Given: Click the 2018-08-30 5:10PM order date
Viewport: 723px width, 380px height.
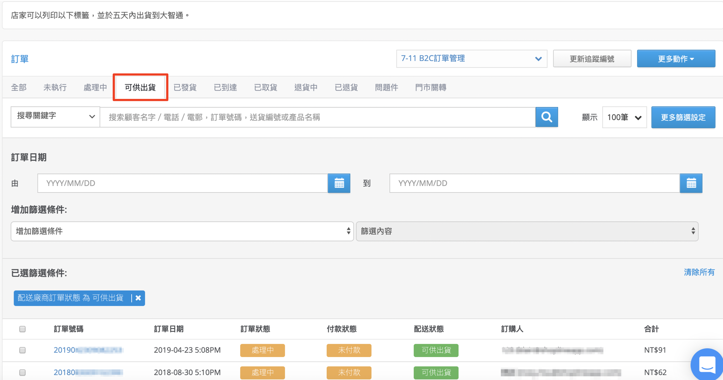Looking at the screenshot, I should click(x=187, y=372).
